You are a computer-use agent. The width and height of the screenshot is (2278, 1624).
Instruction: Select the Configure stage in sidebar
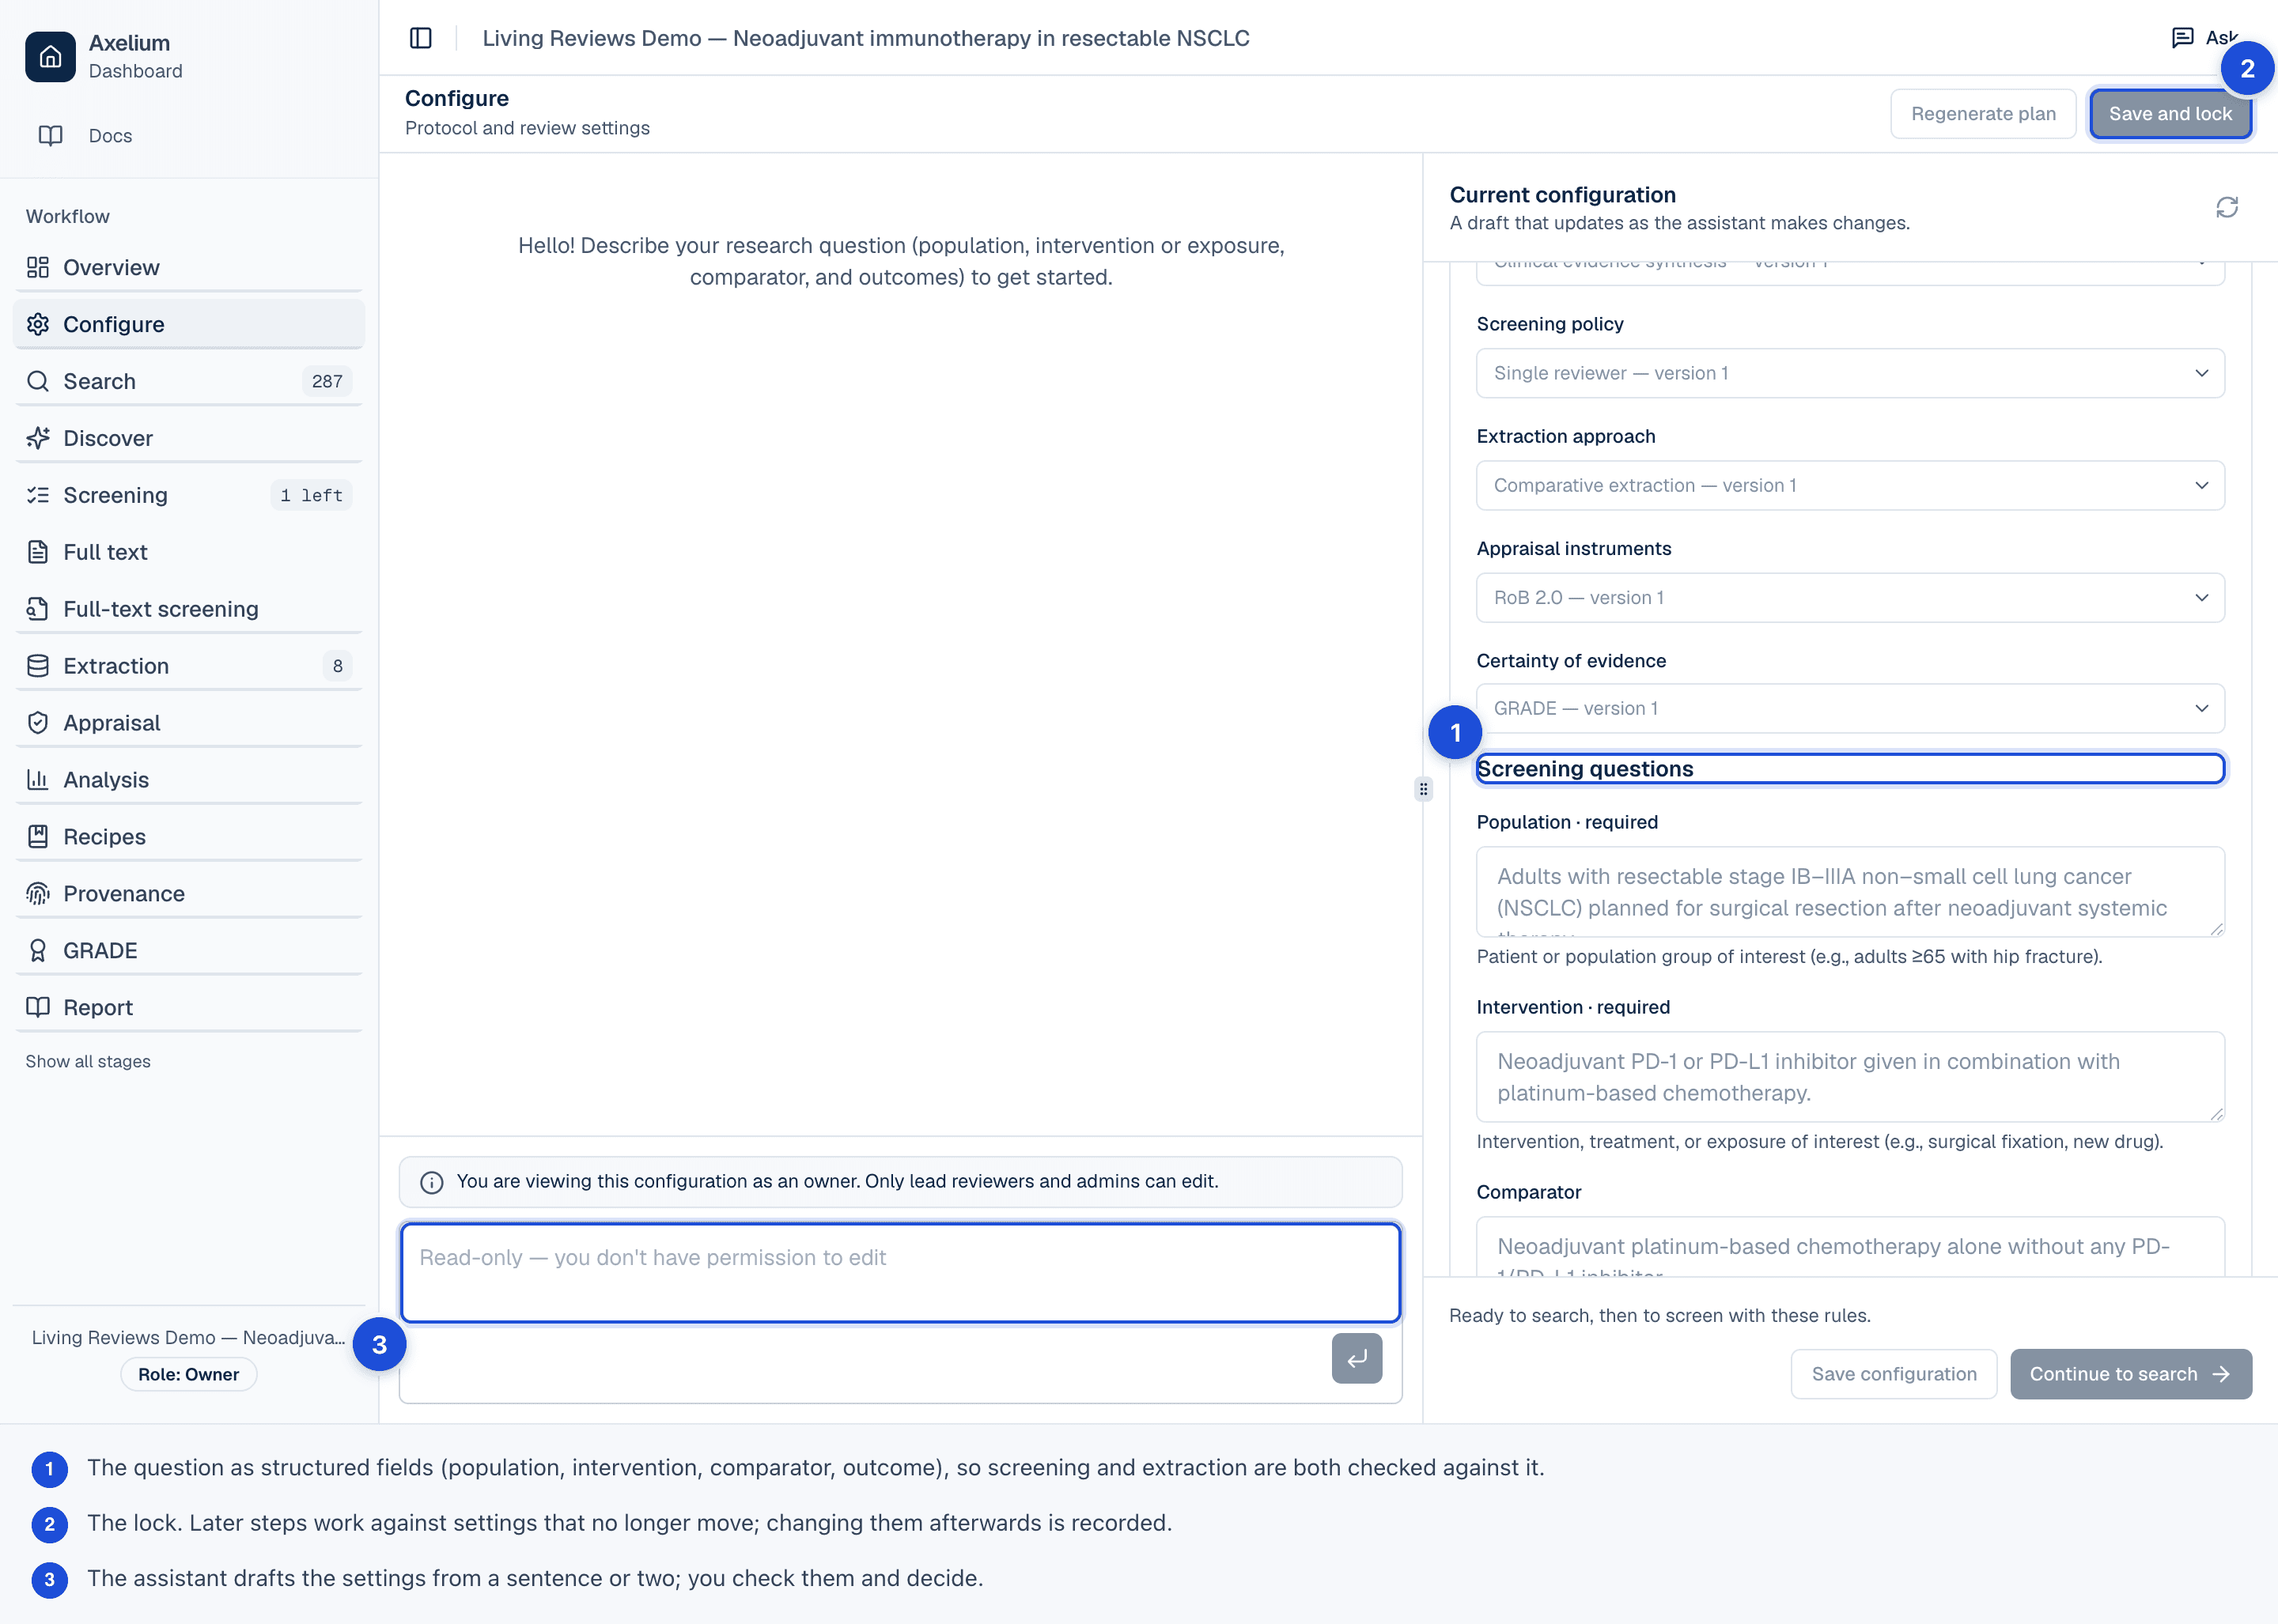pos(189,324)
